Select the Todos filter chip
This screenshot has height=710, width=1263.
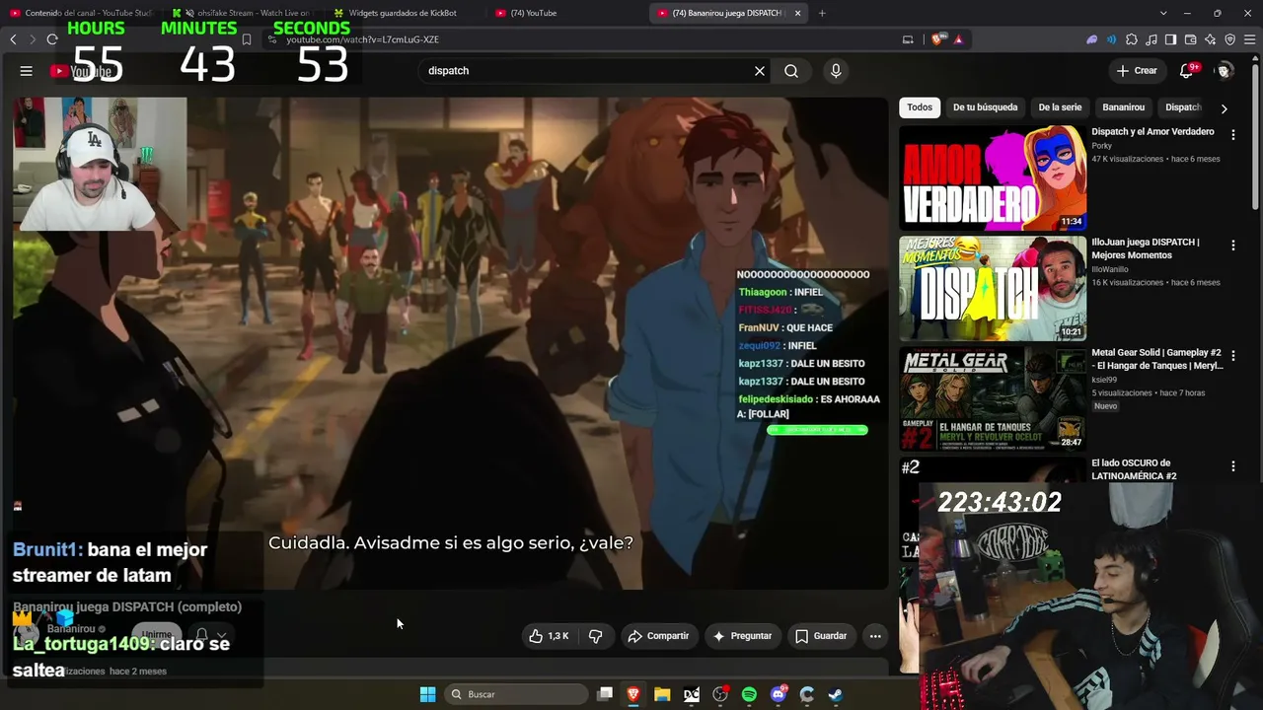[x=920, y=107]
